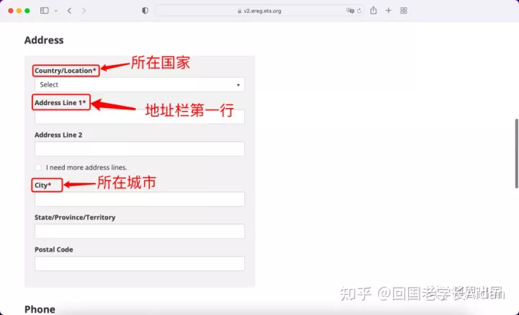Click the "Postal Code" label text
The width and height of the screenshot is (519, 315).
coord(53,249)
